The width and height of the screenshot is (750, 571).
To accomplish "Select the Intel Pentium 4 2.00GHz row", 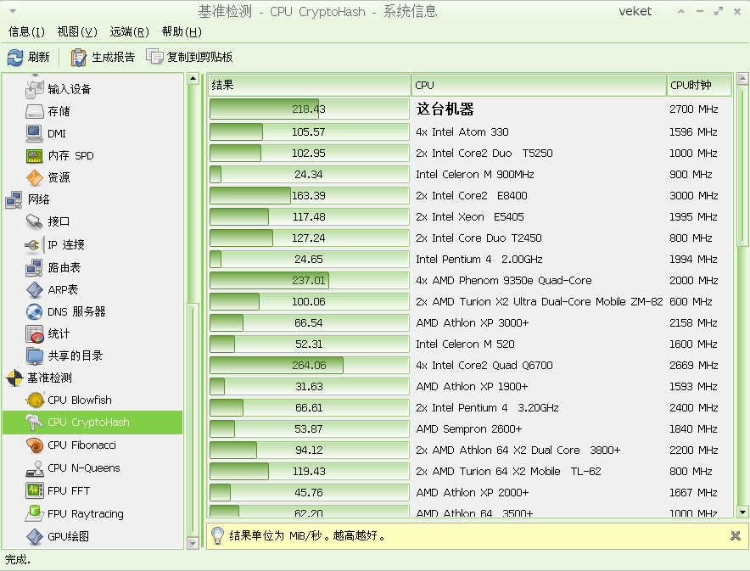I will [471, 259].
